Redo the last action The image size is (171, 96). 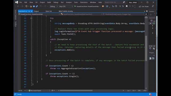pyautogui.click(x=45, y=6)
